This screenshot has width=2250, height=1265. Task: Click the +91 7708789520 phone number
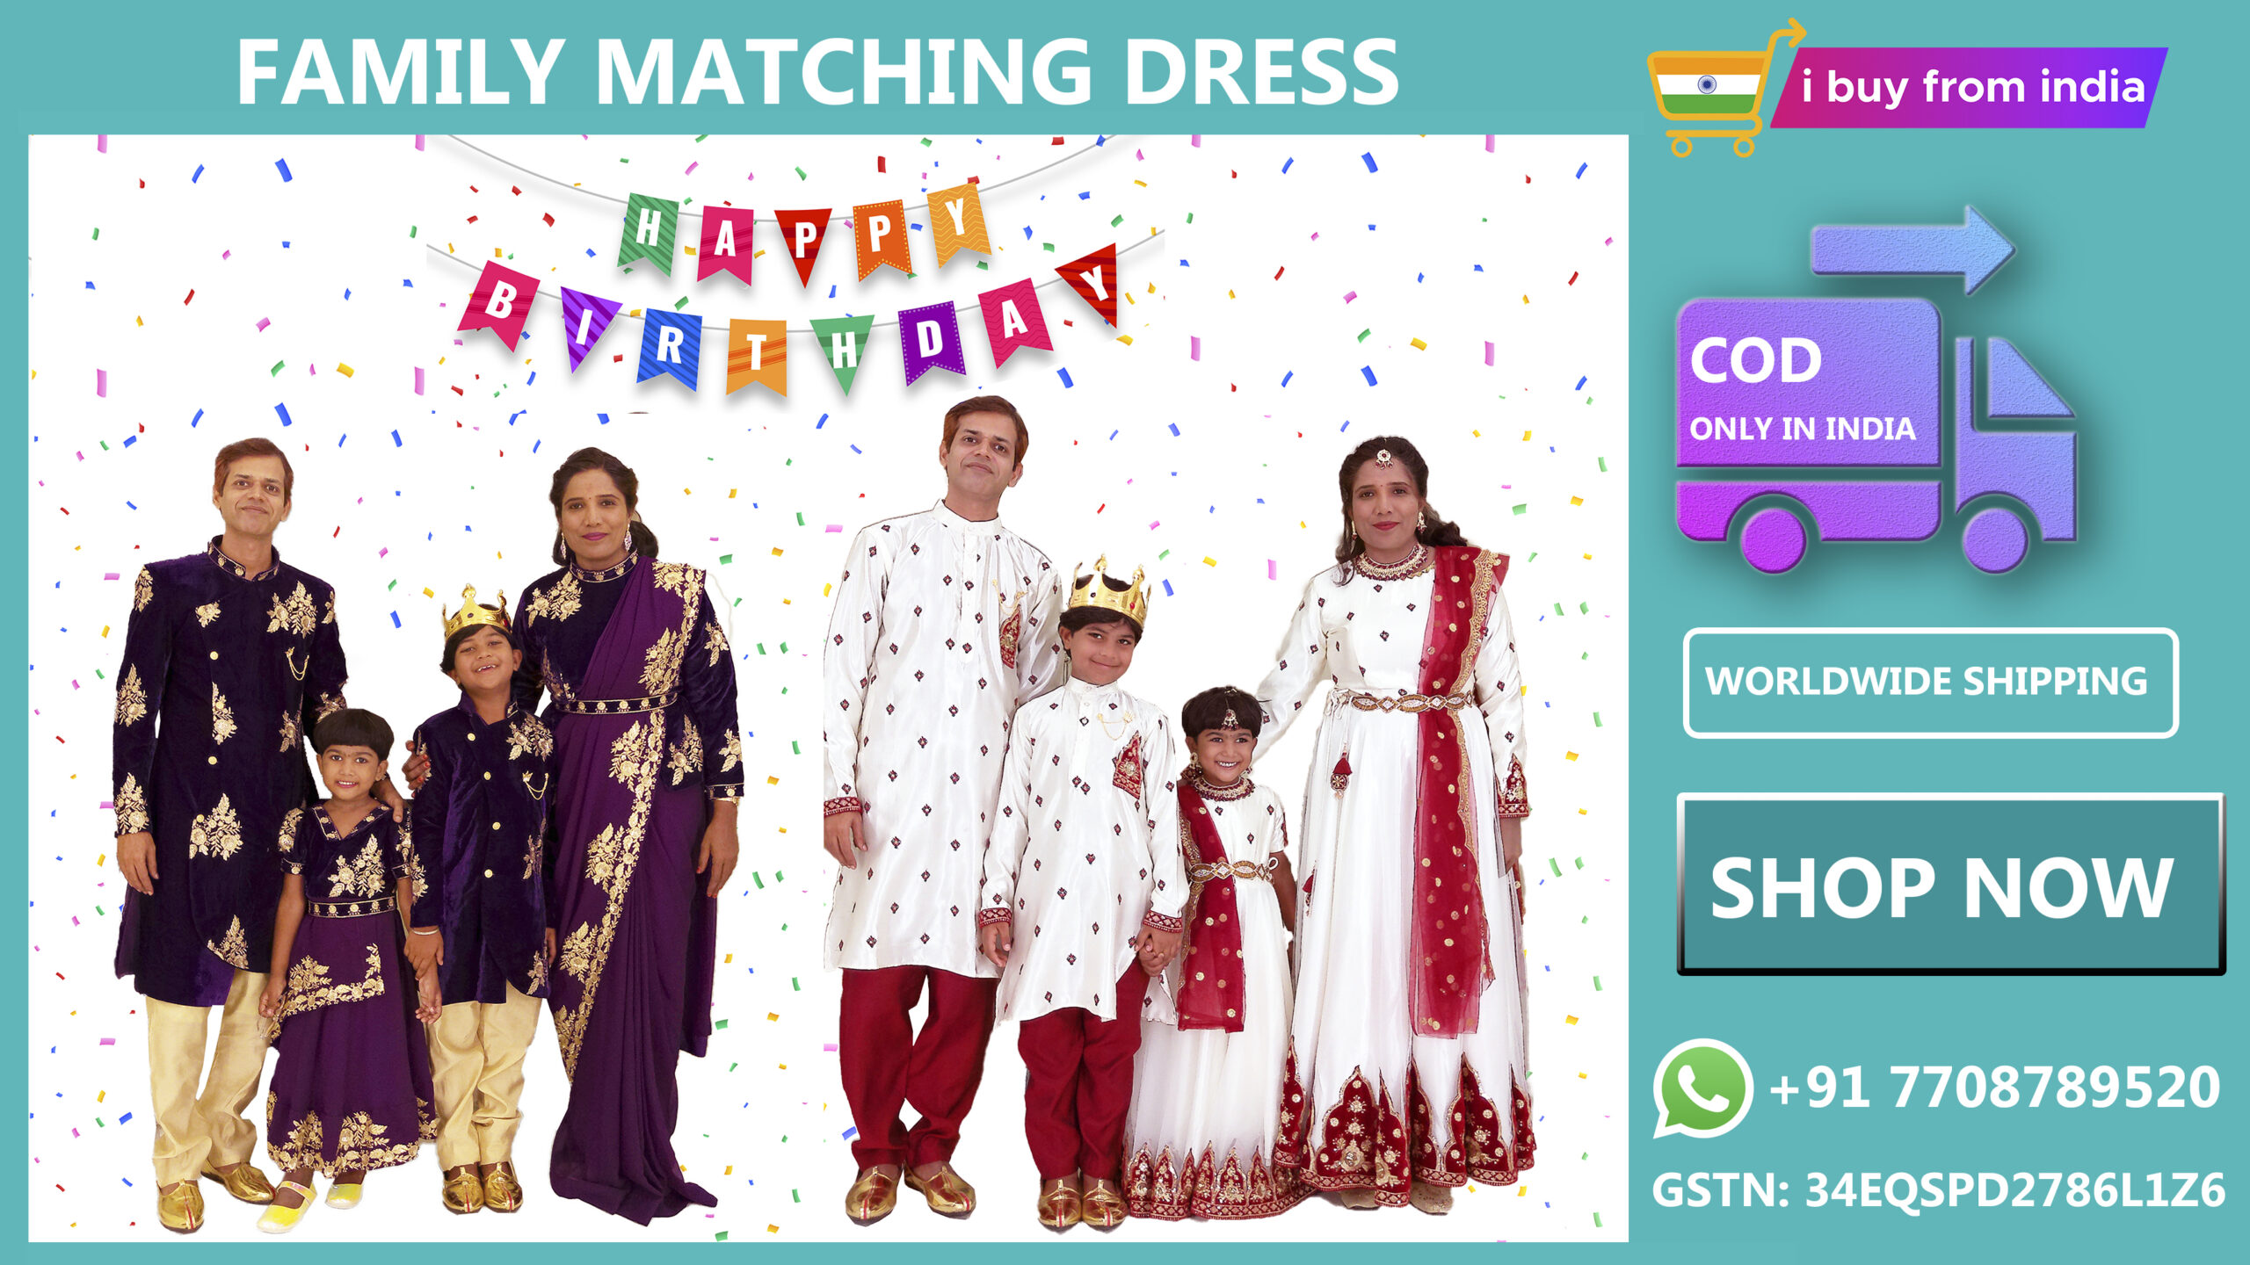click(x=1993, y=1088)
